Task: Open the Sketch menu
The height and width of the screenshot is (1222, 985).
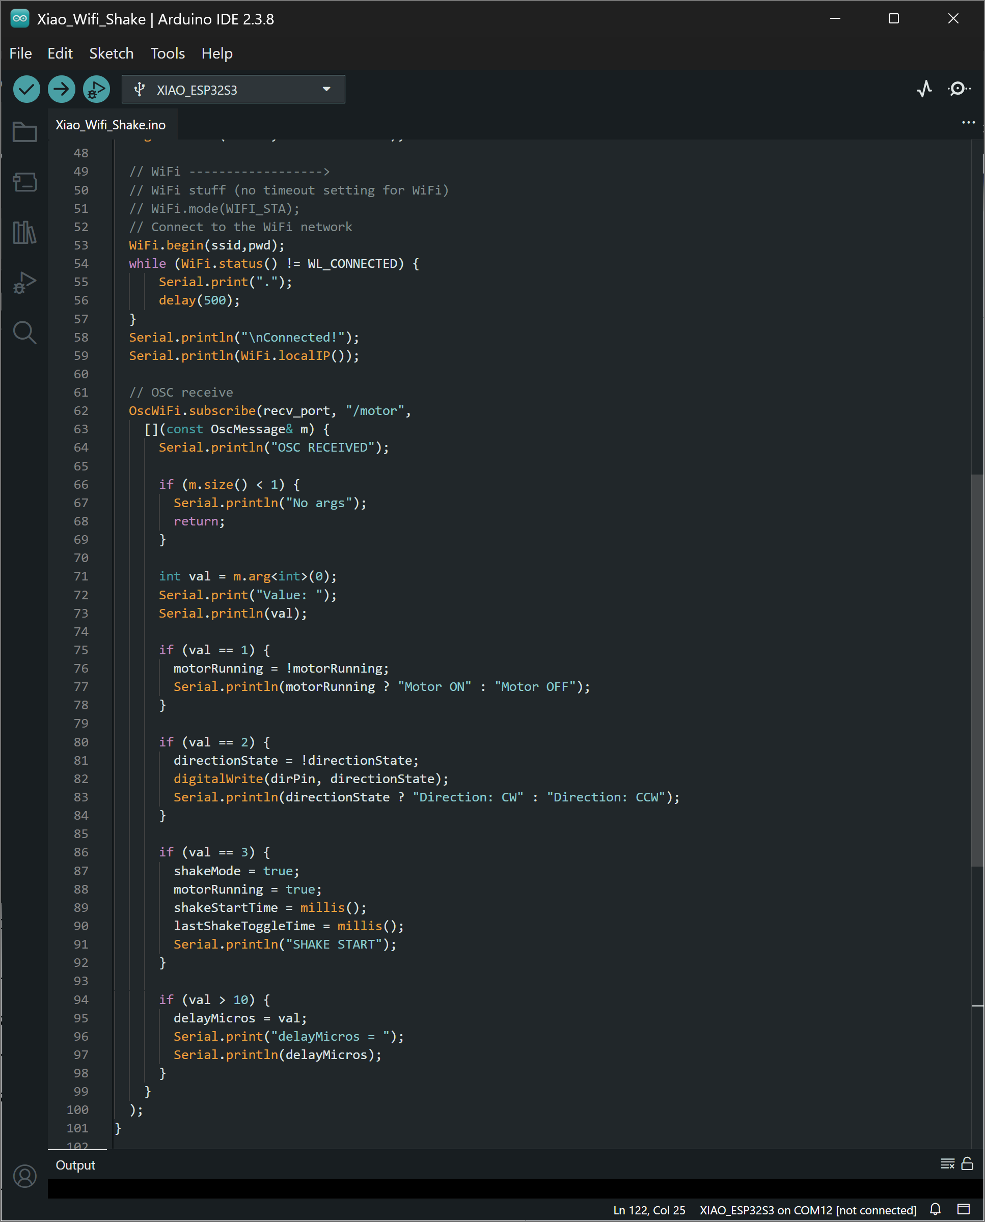Action: point(111,53)
